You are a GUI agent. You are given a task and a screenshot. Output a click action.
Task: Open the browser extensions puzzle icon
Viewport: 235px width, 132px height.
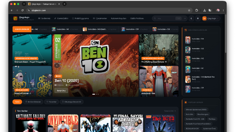click(197, 10)
